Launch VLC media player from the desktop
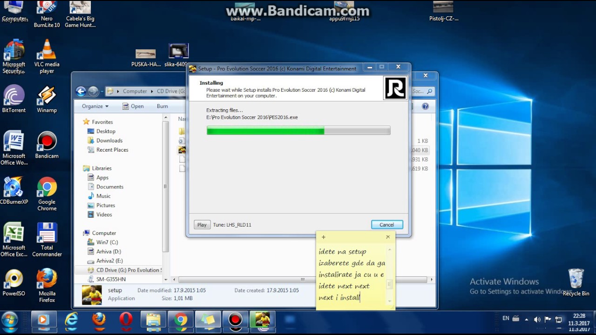This screenshot has height=335, width=596. (x=47, y=57)
